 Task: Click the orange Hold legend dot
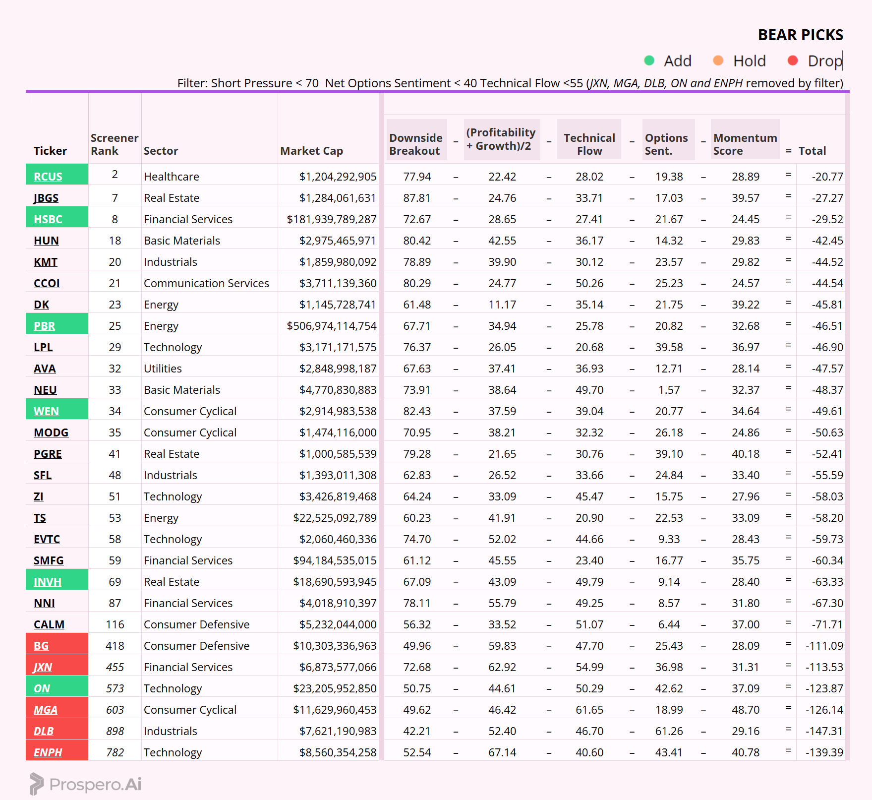(718, 61)
